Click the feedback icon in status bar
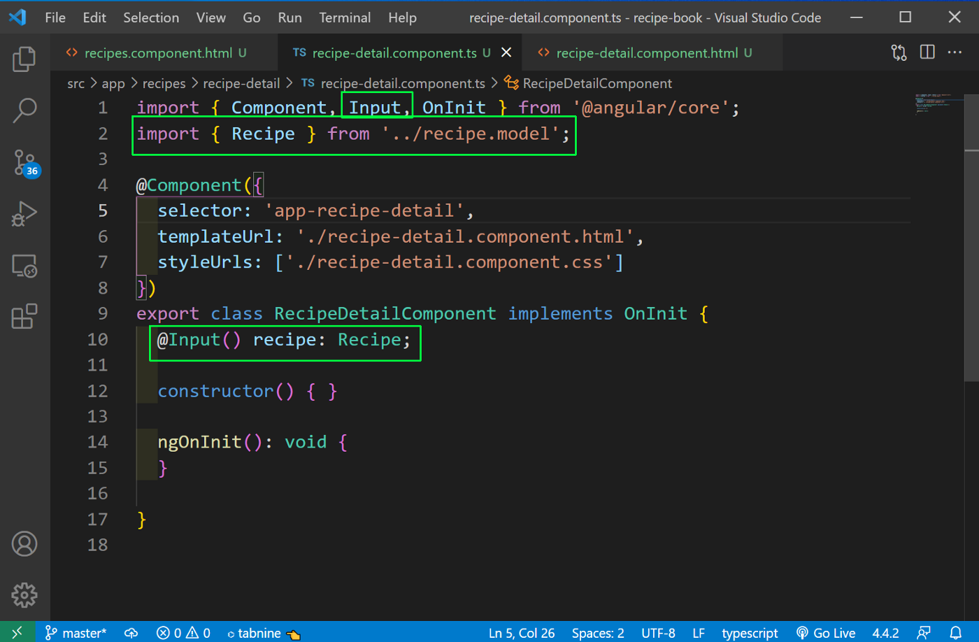The width and height of the screenshot is (979, 642). pyautogui.click(x=924, y=632)
